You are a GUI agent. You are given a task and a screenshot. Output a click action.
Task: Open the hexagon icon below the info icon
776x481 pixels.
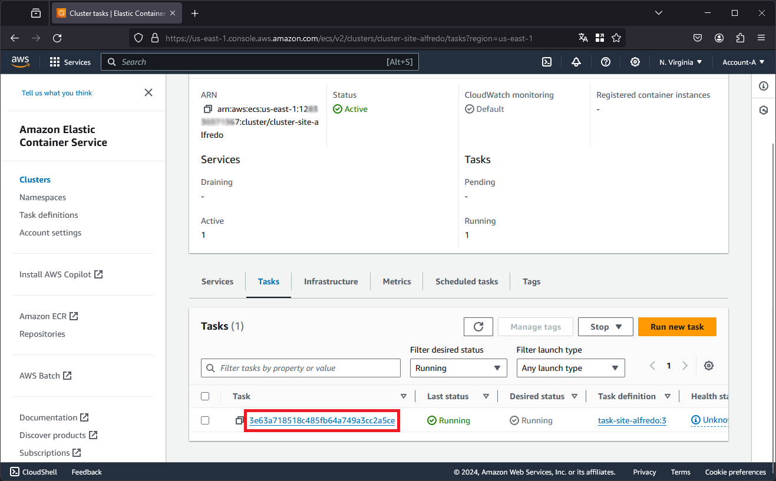pos(764,110)
